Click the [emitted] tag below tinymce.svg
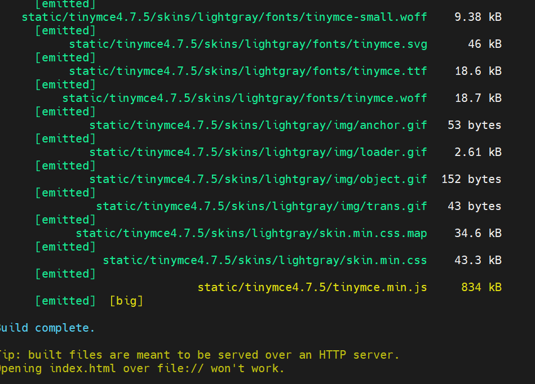This screenshot has width=535, height=384. point(65,58)
